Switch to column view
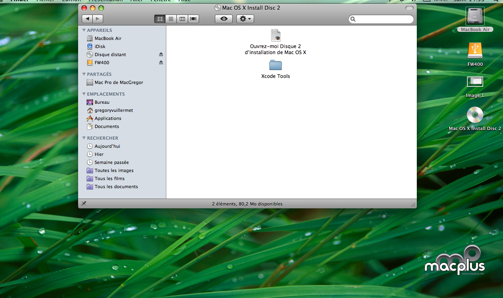The image size is (503, 298). click(x=182, y=19)
